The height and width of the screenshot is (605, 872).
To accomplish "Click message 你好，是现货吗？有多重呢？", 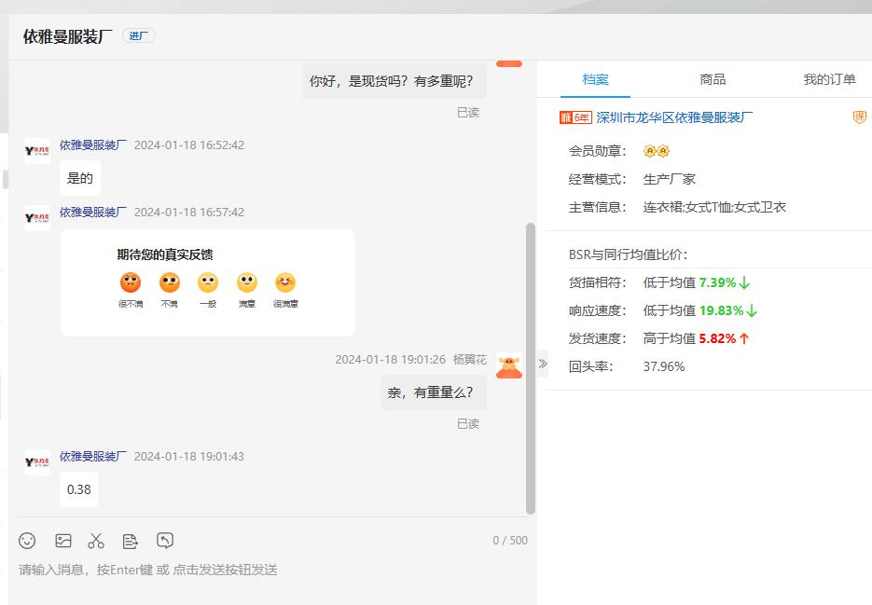I will point(394,81).
